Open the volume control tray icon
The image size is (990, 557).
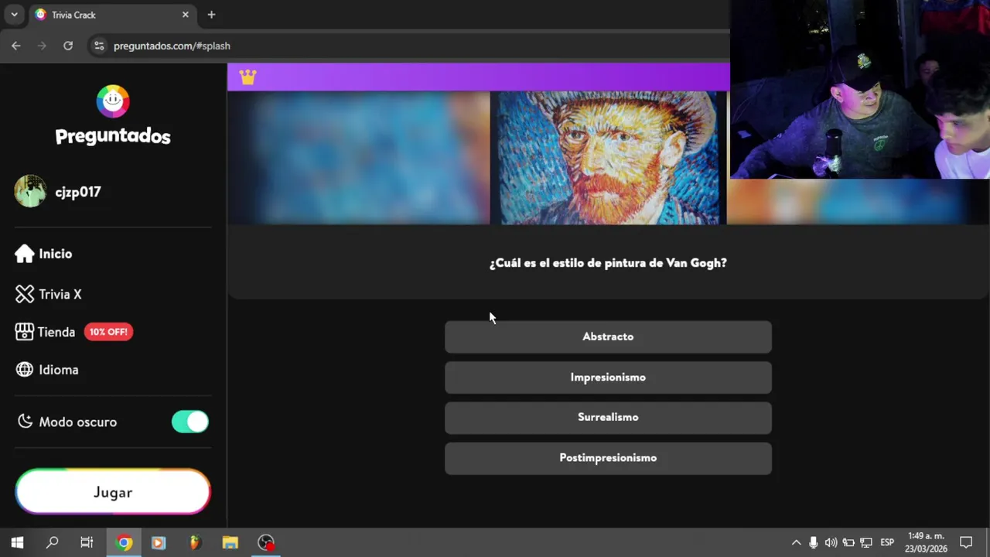pos(831,542)
